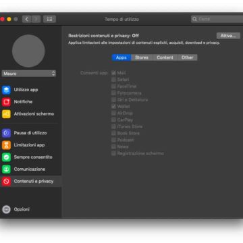Image resolution: width=243 pixels, height=243 pixels.
Task: Toggle the News checkbox
Action: [113, 146]
